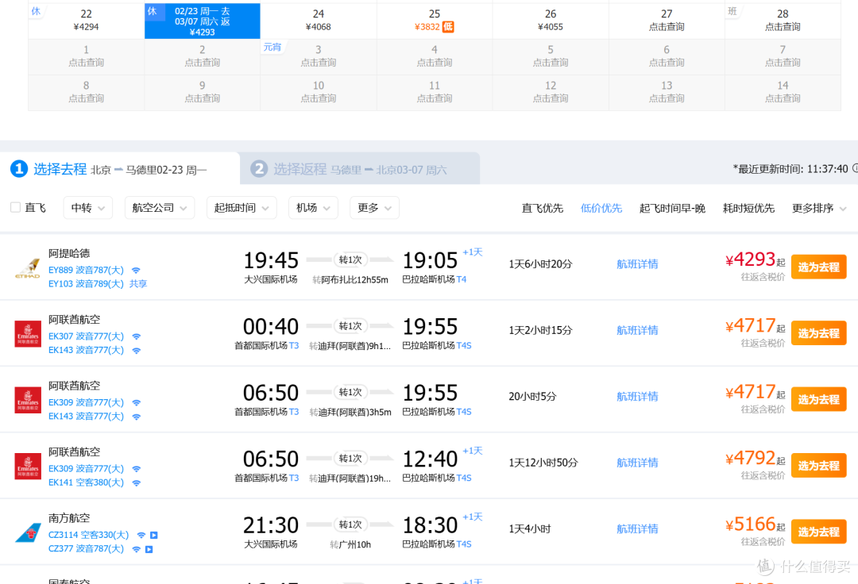Select the ¥4792 Emirates flight as outbound
The width and height of the screenshot is (858, 584).
[x=818, y=466]
